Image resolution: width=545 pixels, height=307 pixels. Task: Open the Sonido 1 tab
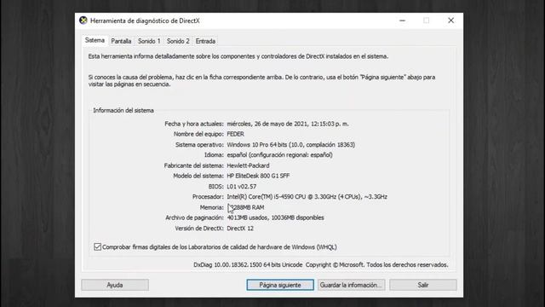149,41
